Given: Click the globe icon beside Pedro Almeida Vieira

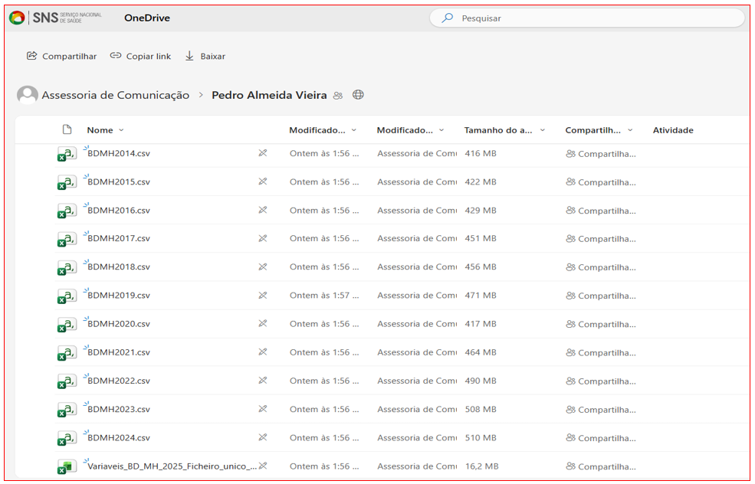Looking at the screenshot, I should 358,95.
